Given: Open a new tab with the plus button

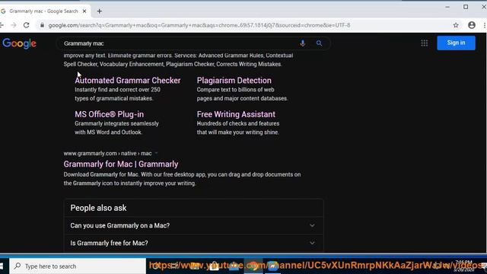Looking at the screenshot, I should tap(100, 11).
